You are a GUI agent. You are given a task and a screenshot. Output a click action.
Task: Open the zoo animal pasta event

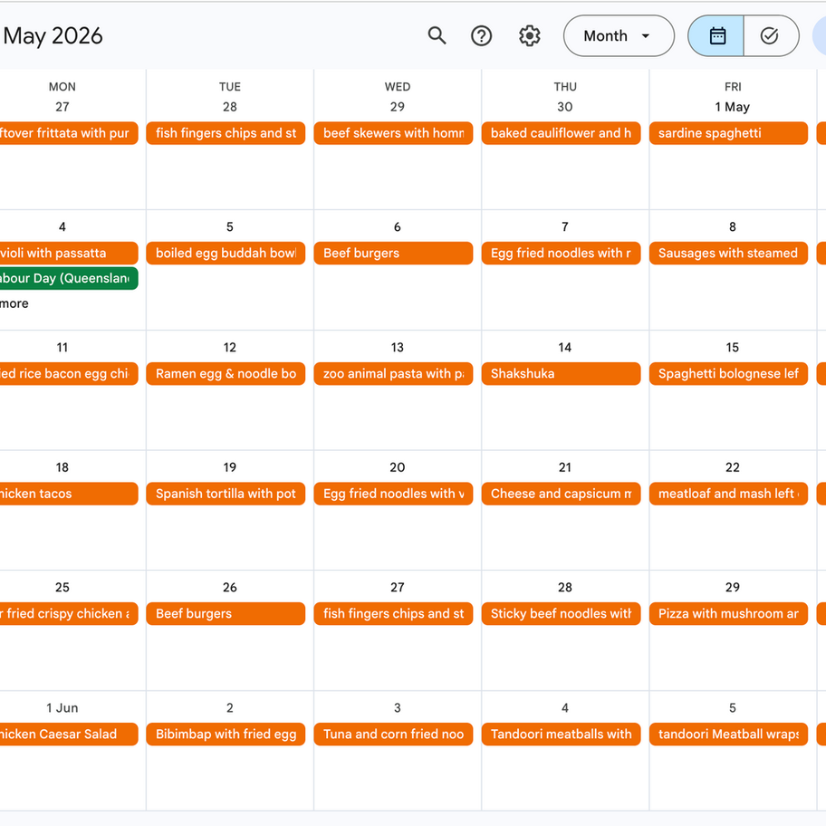(x=393, y=374)
